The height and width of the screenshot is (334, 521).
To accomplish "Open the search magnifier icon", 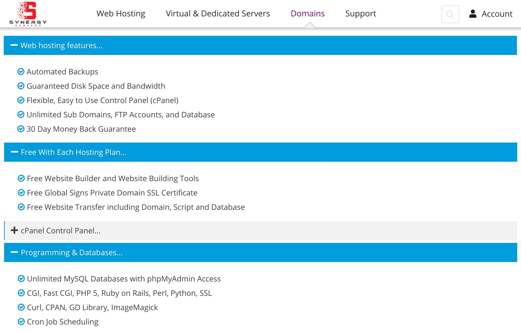I will click(x=450, y=14).
